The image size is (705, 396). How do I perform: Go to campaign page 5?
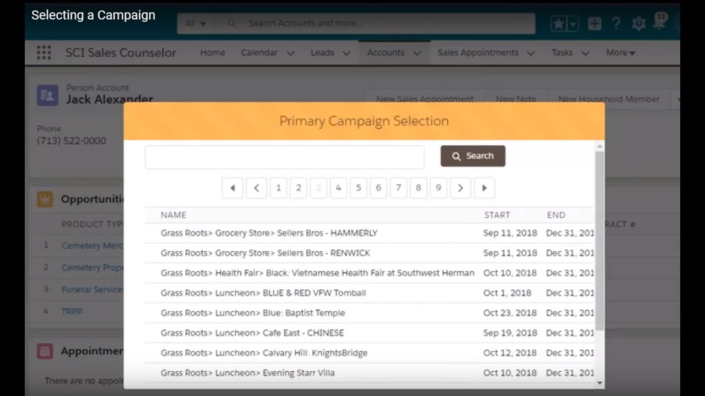(x=358, y=188)
